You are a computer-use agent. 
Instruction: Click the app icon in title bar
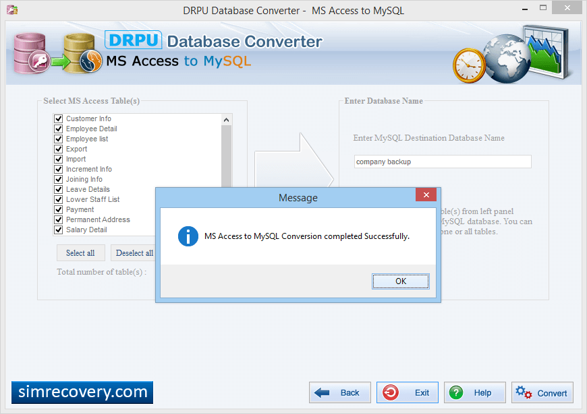(12, 9)
